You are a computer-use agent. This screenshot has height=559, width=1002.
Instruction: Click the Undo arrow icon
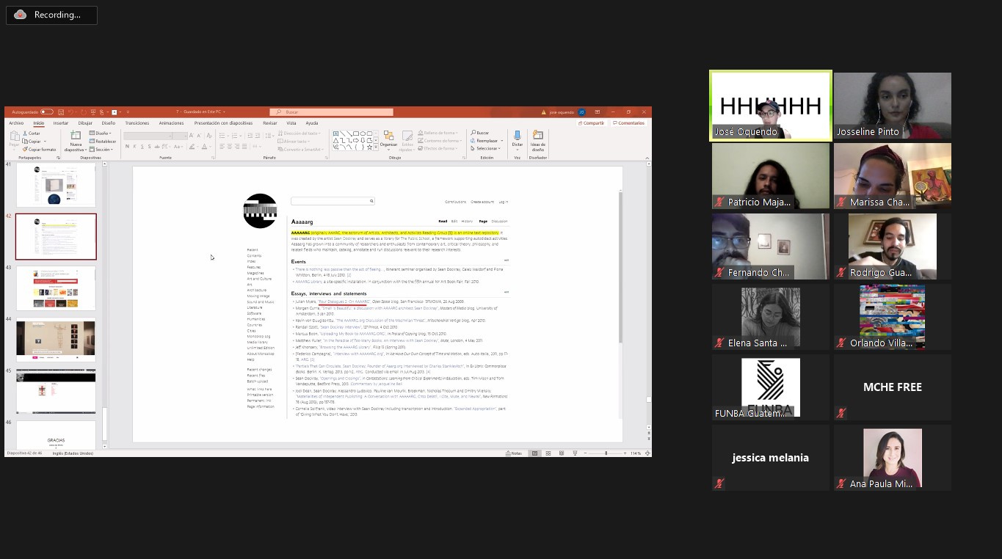(70, 112)
